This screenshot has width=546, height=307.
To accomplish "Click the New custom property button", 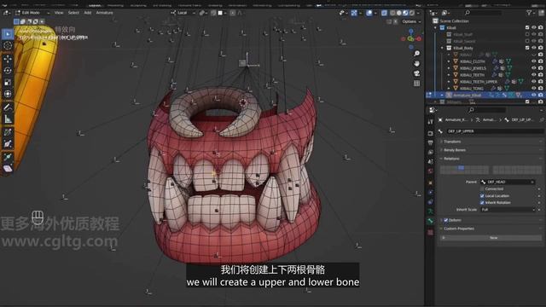I will coord(491,238).
